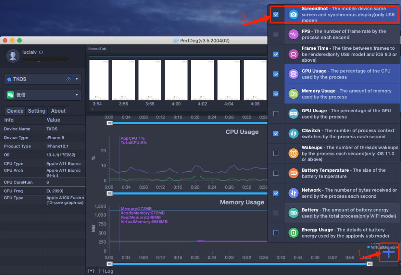The height and width of the screenshot is (275, 401).
Task: Select the Battery Temperature icon
Action: pyautogui.click(x=294, y=173)
